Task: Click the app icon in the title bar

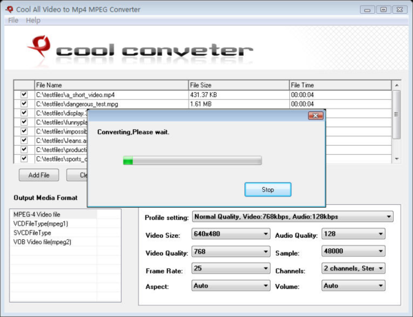Action: (x=8, y=9)
